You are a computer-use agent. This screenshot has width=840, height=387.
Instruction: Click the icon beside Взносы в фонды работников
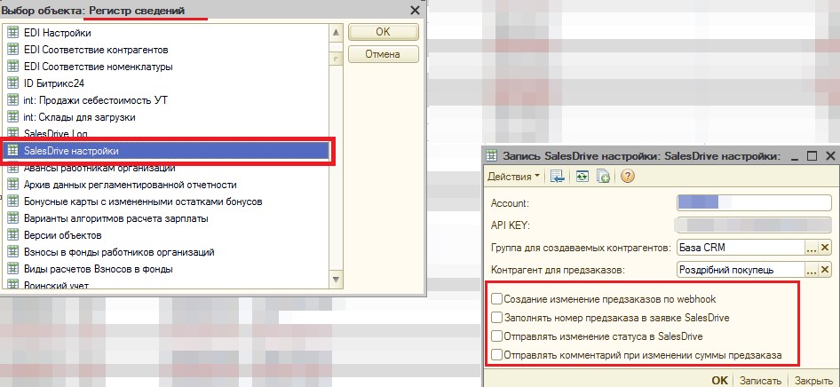(x=13, y=251)
